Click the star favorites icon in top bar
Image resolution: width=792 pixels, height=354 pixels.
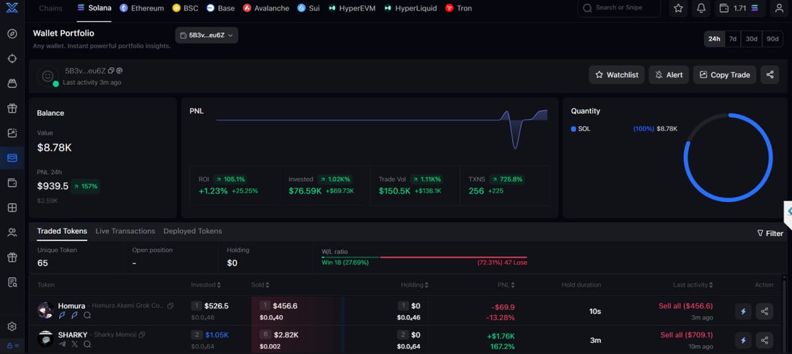(678, 9)
